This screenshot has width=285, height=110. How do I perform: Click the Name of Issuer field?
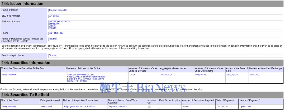(165, 10)
